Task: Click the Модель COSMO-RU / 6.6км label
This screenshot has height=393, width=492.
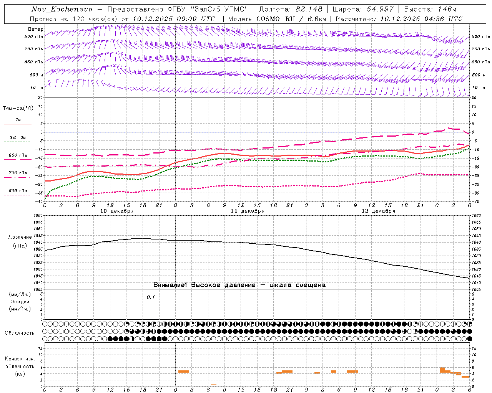Action: click(277, 19)
